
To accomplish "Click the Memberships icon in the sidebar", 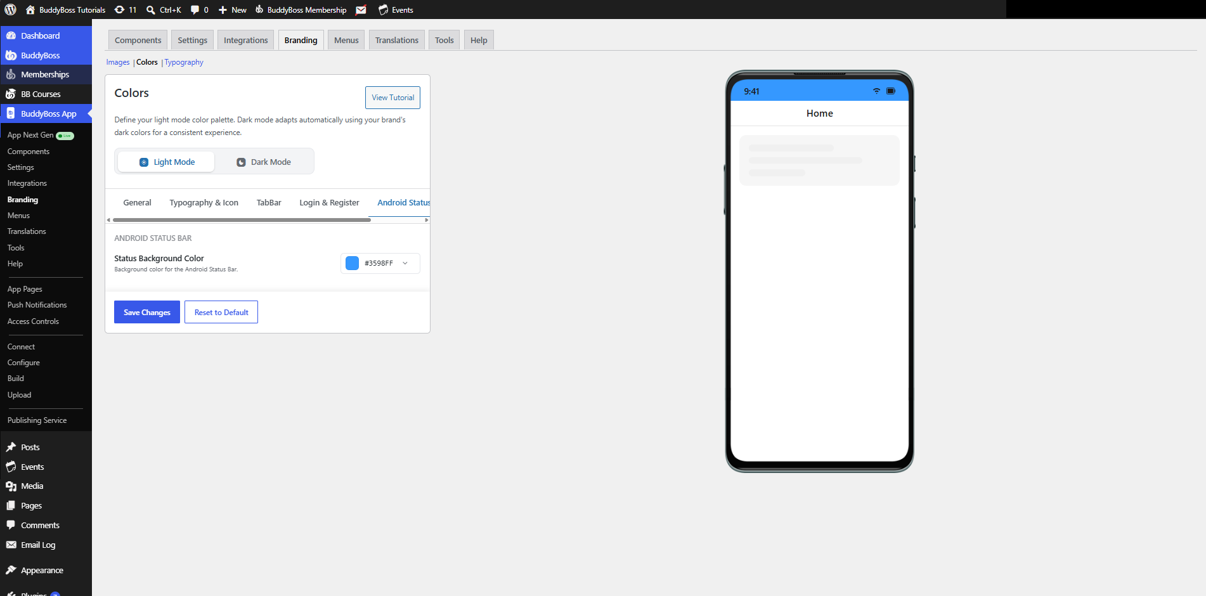I will [x=11, y=74].
